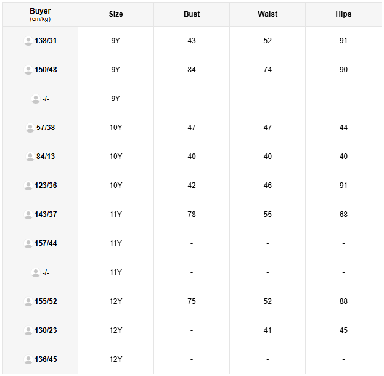
Task: Click hips value 88 in table
Action: 343,301
